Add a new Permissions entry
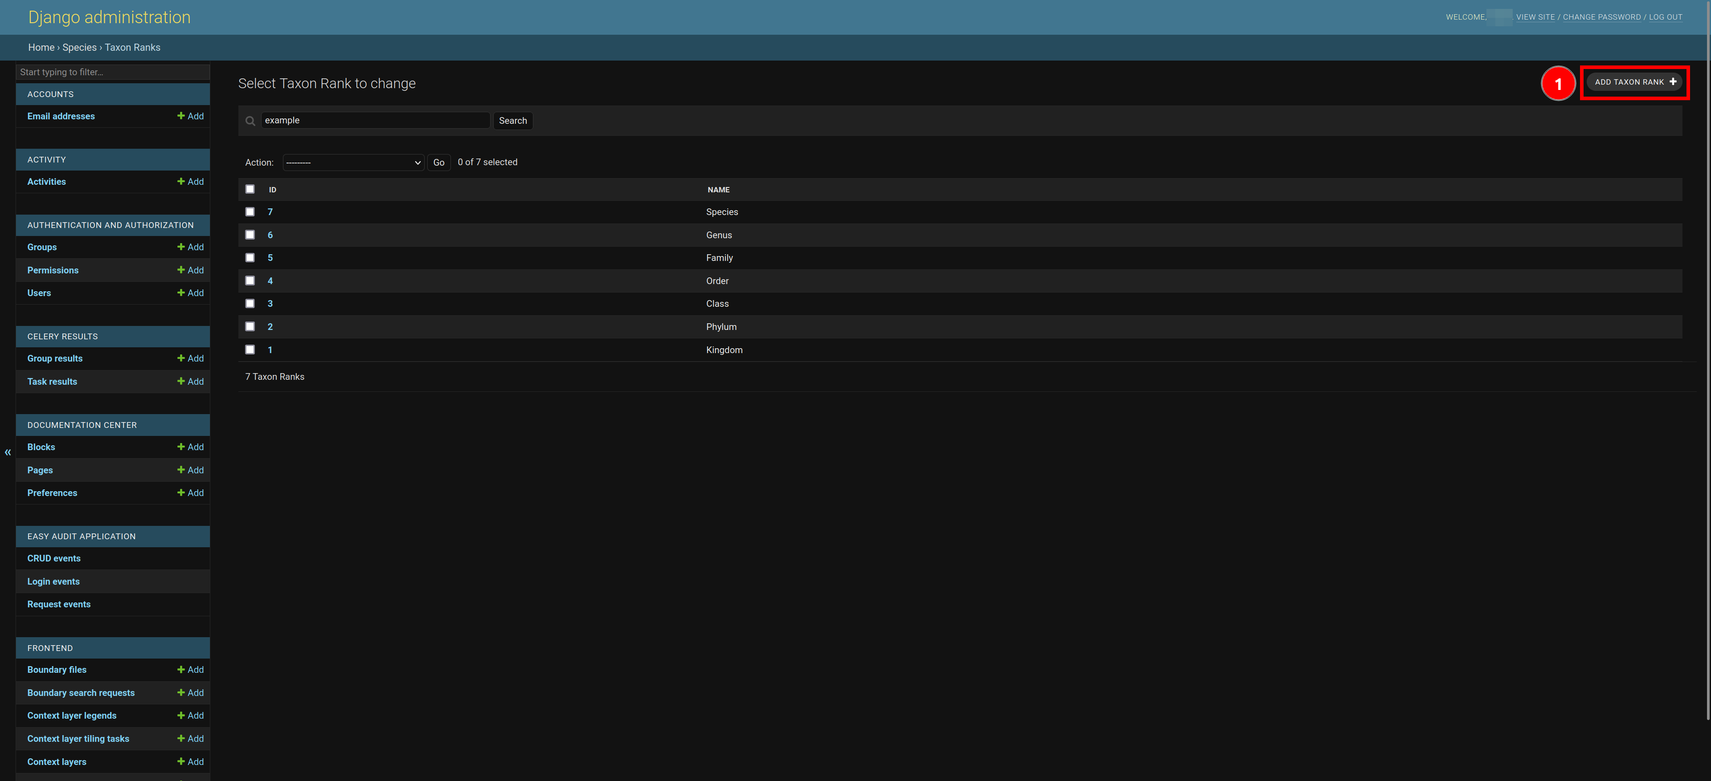The width and height of the screenshot is (1711, 781). pyautogui.click(x=191, y=270)
